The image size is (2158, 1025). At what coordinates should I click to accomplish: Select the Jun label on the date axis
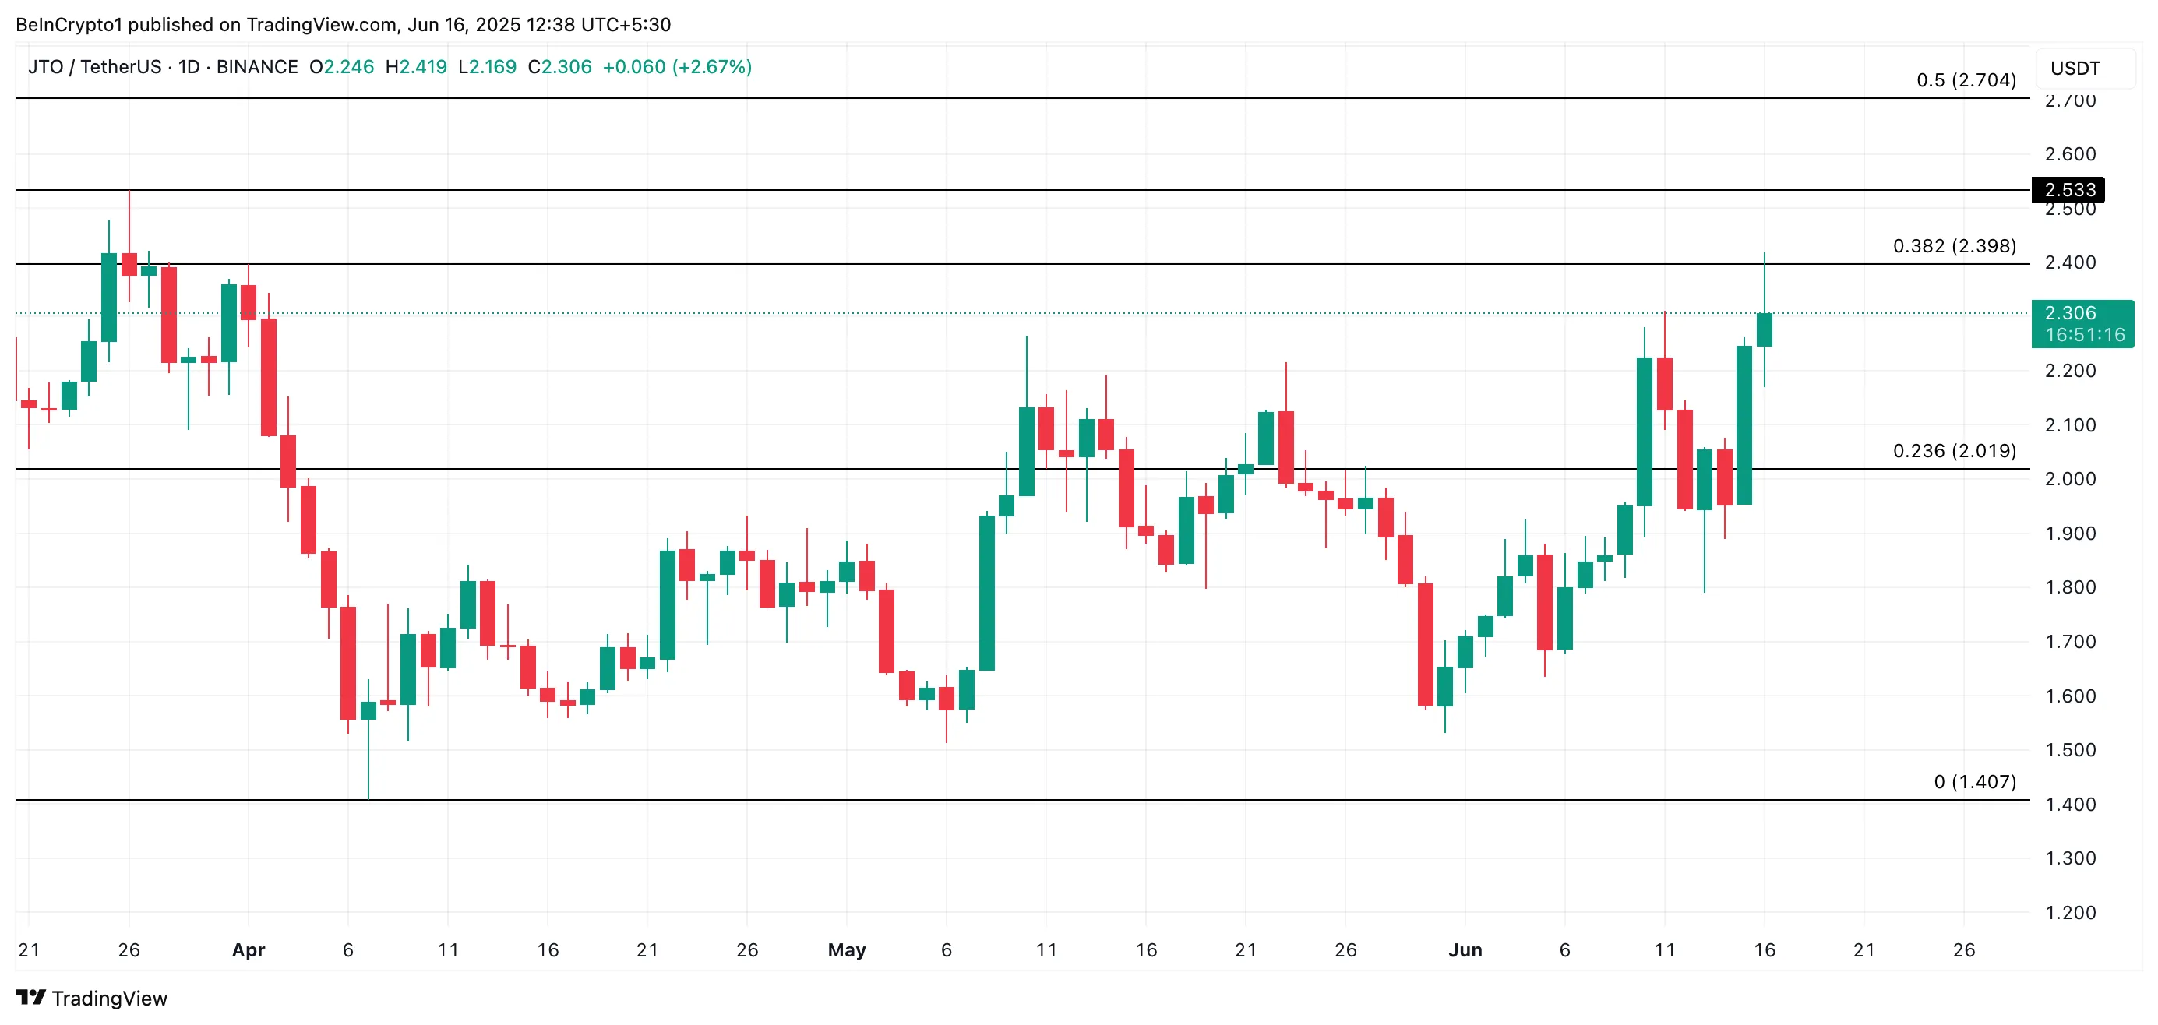tap(1465, 949)
